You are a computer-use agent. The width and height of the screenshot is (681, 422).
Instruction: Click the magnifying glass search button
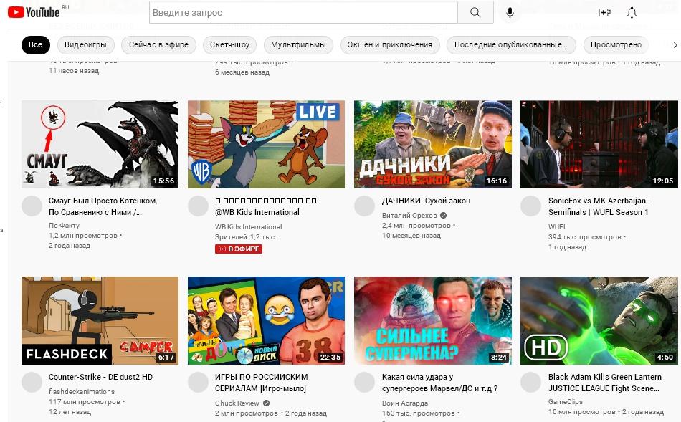pos(475,13)
